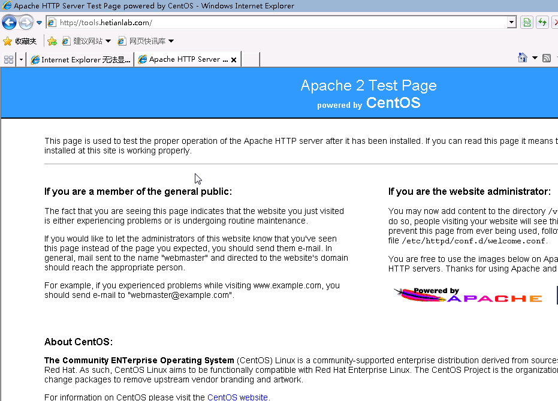Open the CentOS website link
This screenshot has width=558, height=401.
(x=237, y=397)
